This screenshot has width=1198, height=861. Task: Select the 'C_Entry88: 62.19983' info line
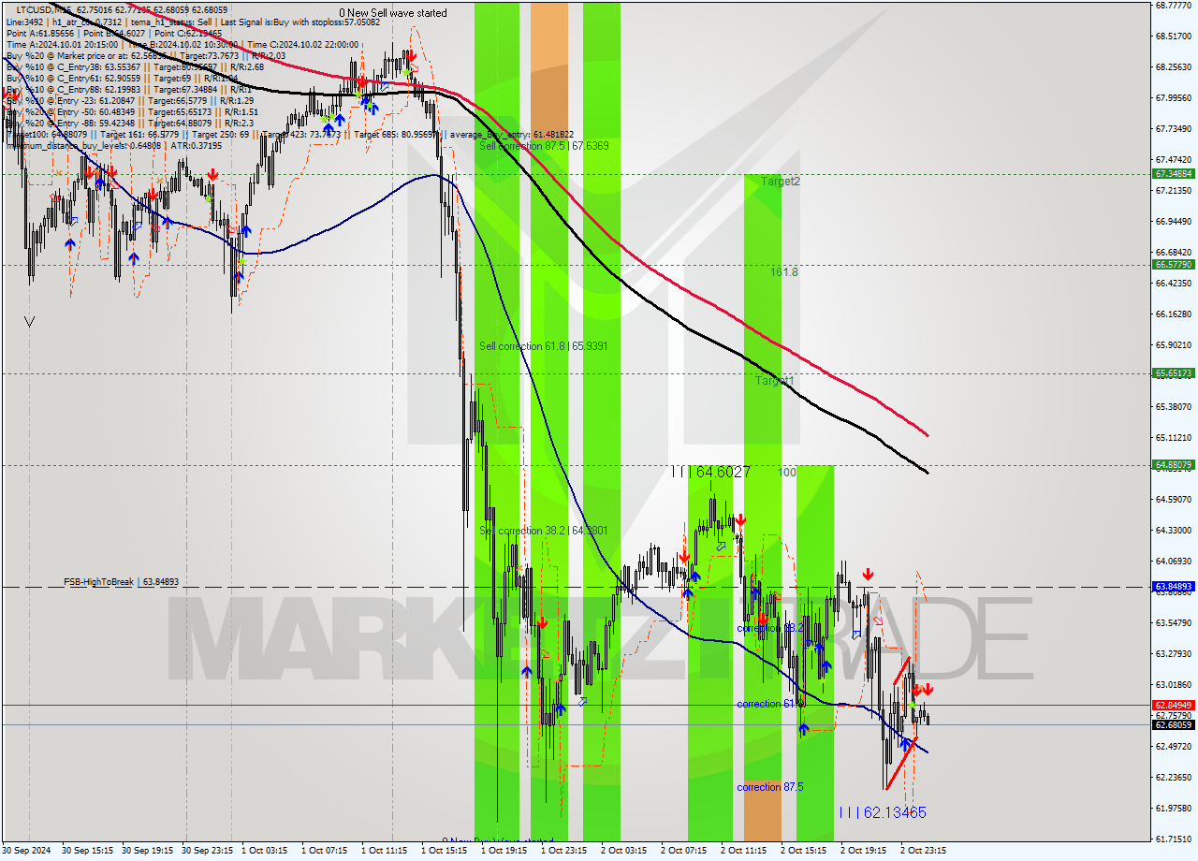pyautogui.click(x=131, y=90)
